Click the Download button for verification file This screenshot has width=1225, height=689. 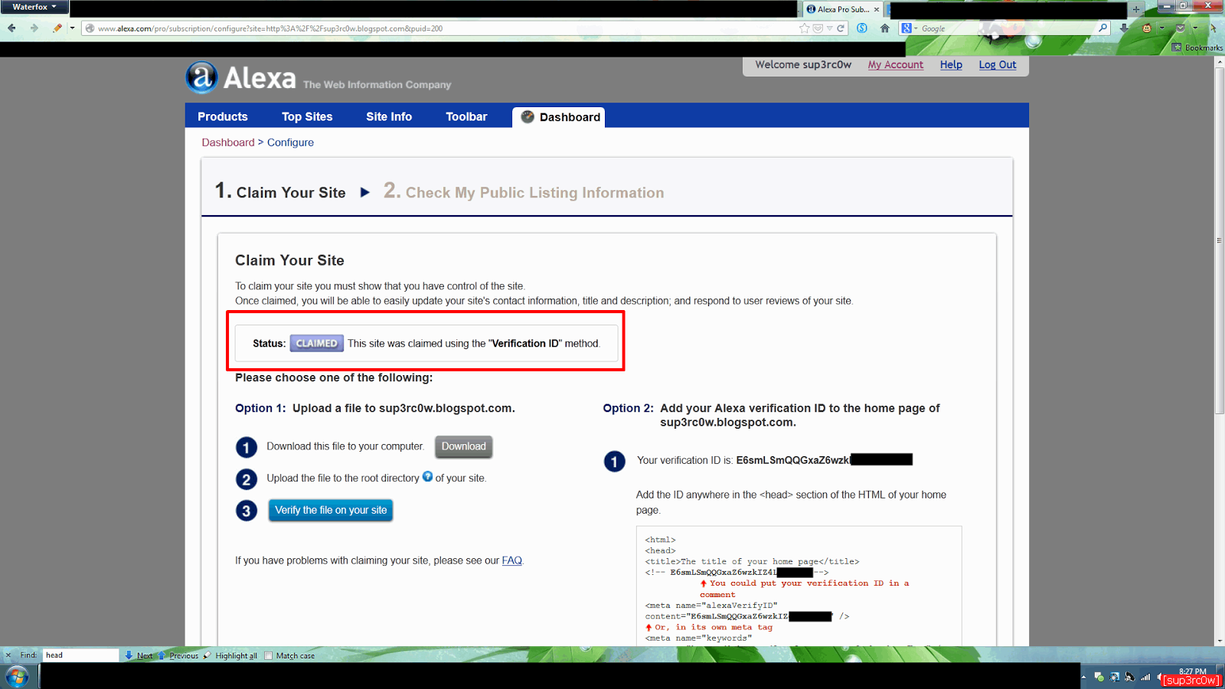click(463, 446)
